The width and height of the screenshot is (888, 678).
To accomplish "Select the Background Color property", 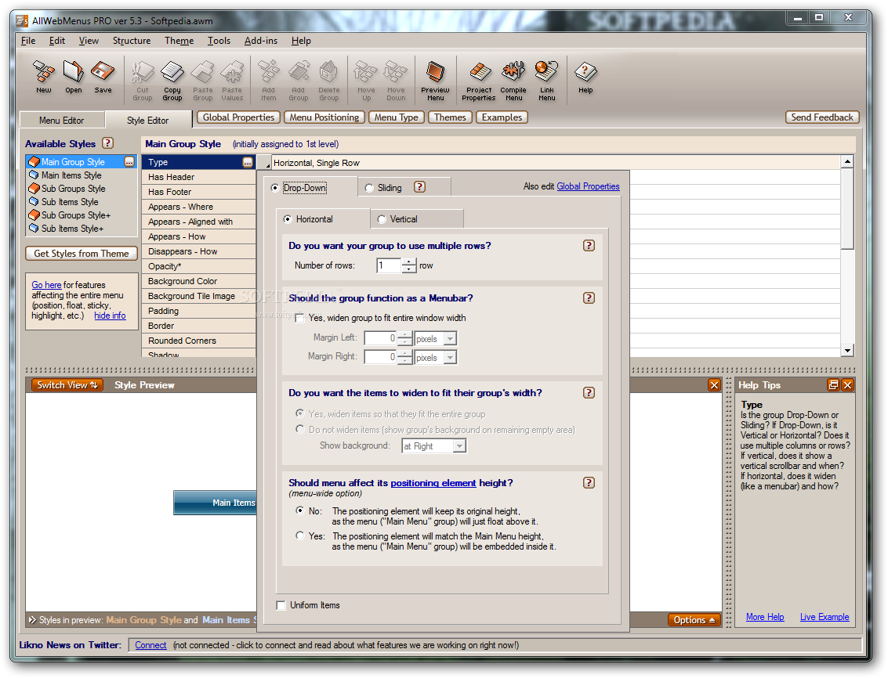I will point(198,281).
